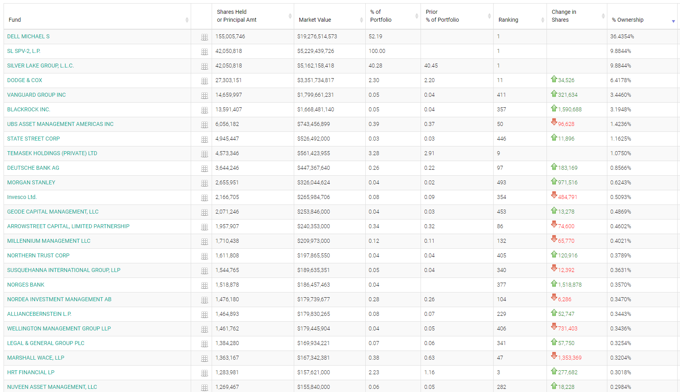Open grid icon for TEMASEK HOLDINGS row

tap(204, 154)
